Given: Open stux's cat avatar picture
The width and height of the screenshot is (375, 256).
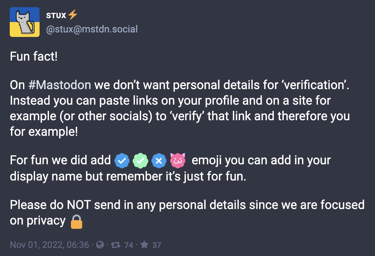Looking at the screenshot, I should pyautogui.click(x=25, y=22).
